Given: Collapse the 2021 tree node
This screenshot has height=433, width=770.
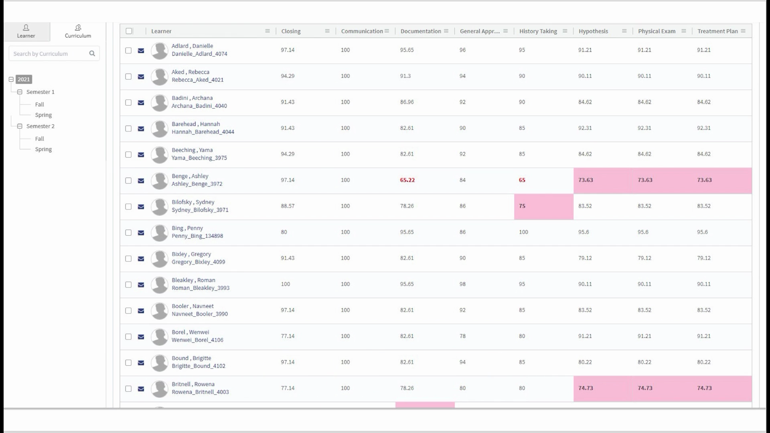Looking at the screenshot, I should (x=11, y=79).
